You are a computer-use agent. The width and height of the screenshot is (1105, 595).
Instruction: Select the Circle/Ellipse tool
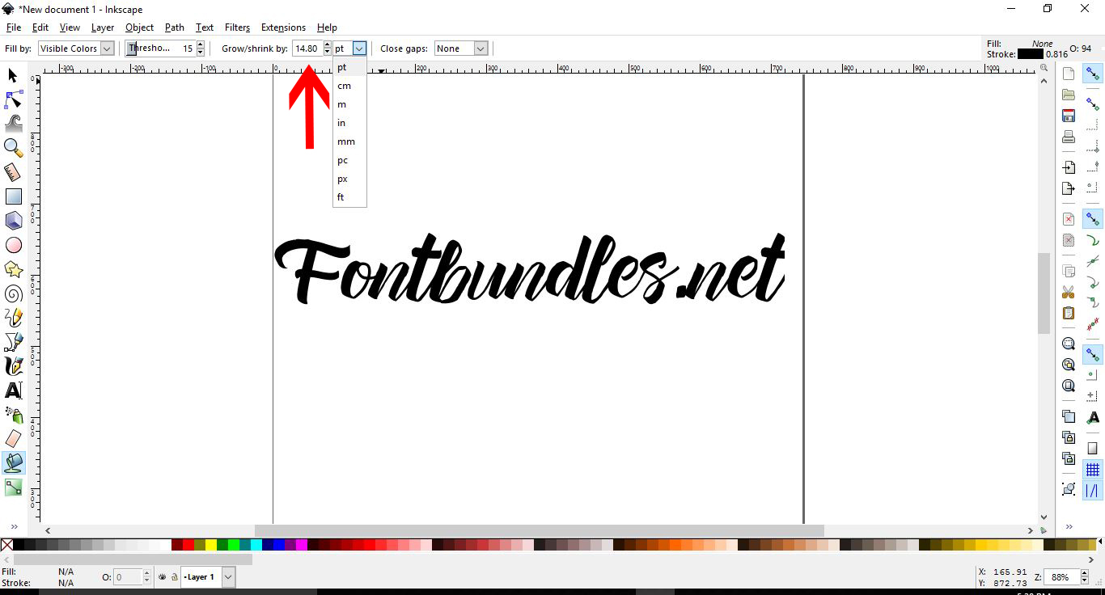pyautogui.click(x=13, y=245)
